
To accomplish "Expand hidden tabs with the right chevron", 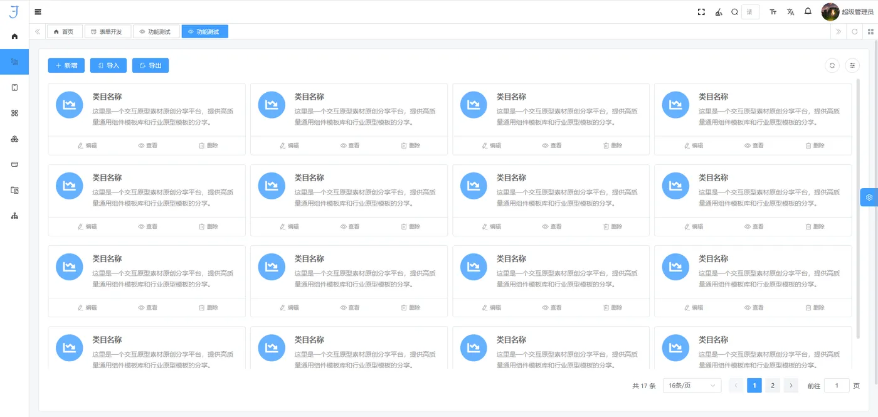I will (838, 31).
